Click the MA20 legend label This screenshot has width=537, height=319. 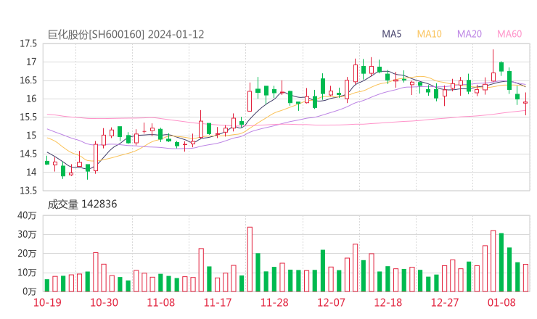[x=470, y=34]
